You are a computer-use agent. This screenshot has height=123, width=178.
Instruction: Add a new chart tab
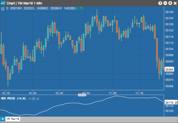[x=3, y=119]
